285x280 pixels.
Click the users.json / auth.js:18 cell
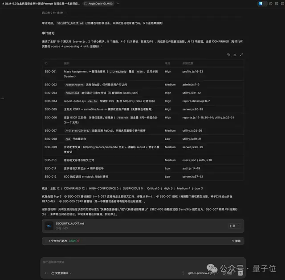(x=197, y=160)
